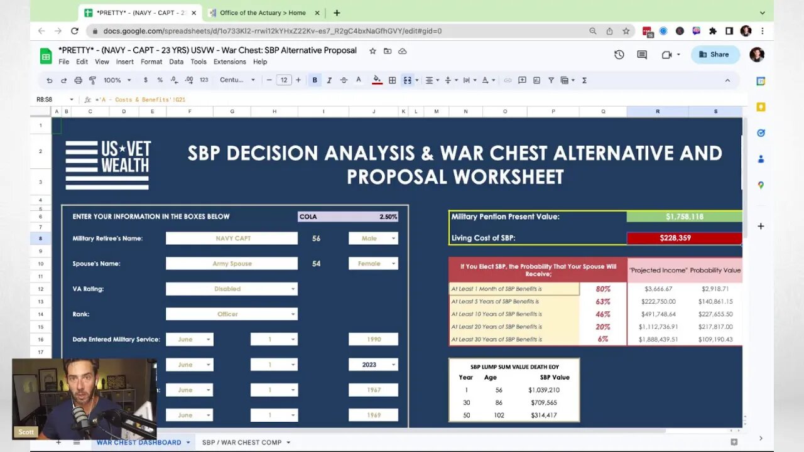Screen dimensions: 804x452
Task: Open the Format menu
Action: 151,62
